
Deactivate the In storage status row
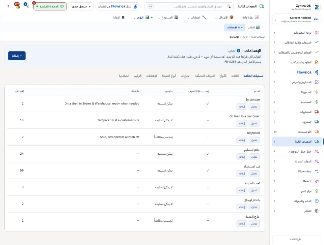[242, 106]
